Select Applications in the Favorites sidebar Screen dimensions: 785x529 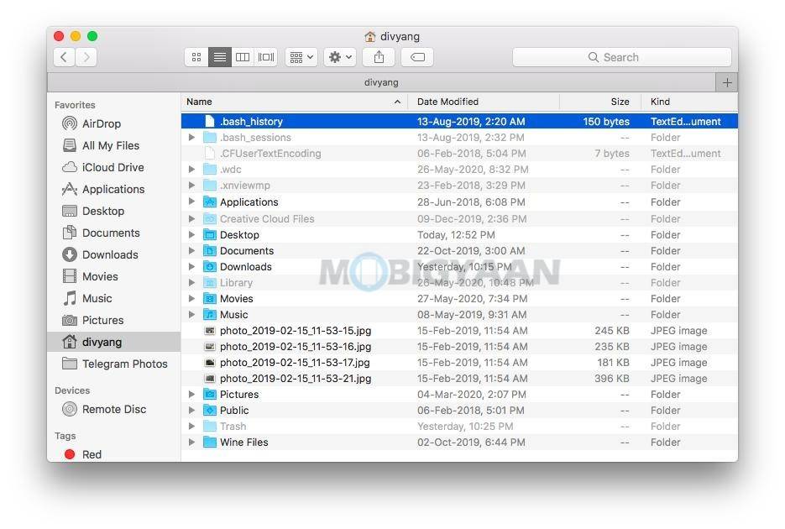pyautogui.click(x=103, y=189)
